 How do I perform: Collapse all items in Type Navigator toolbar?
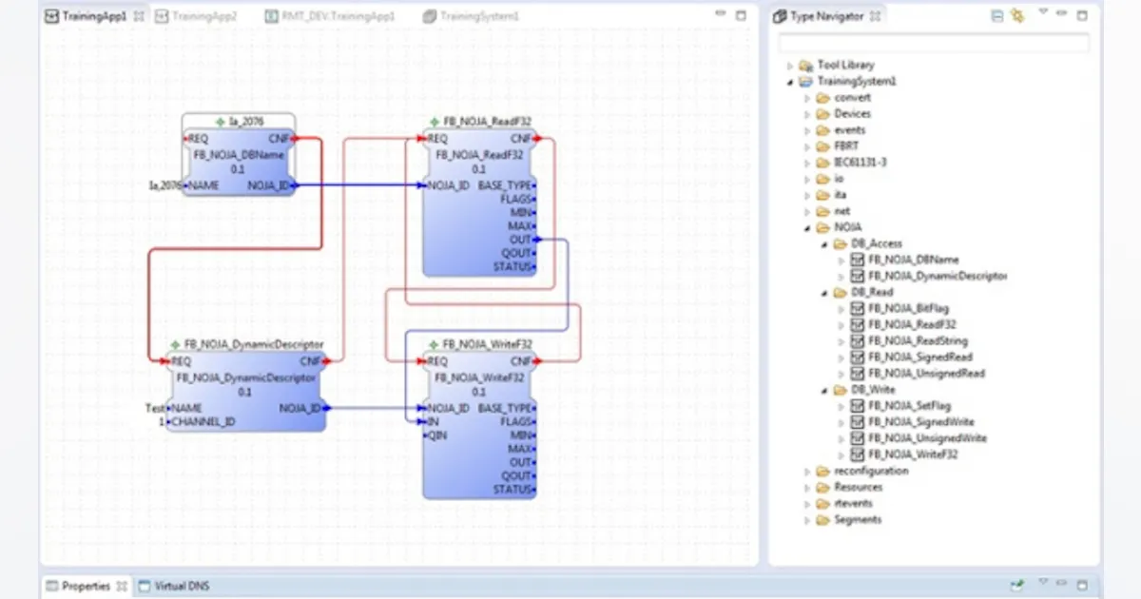pos(997,16)
